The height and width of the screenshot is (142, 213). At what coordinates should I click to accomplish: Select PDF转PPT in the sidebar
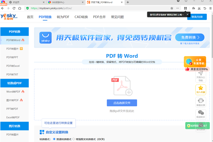(x=15, y=57)
